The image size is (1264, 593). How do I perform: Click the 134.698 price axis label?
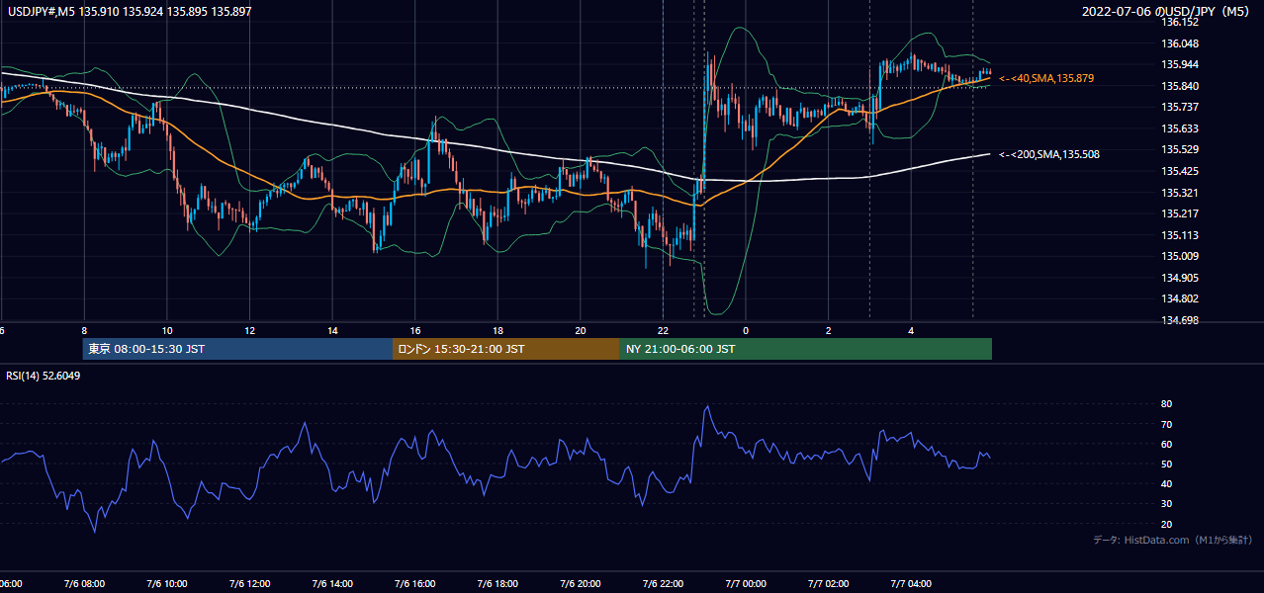[x=1180, y=320]
